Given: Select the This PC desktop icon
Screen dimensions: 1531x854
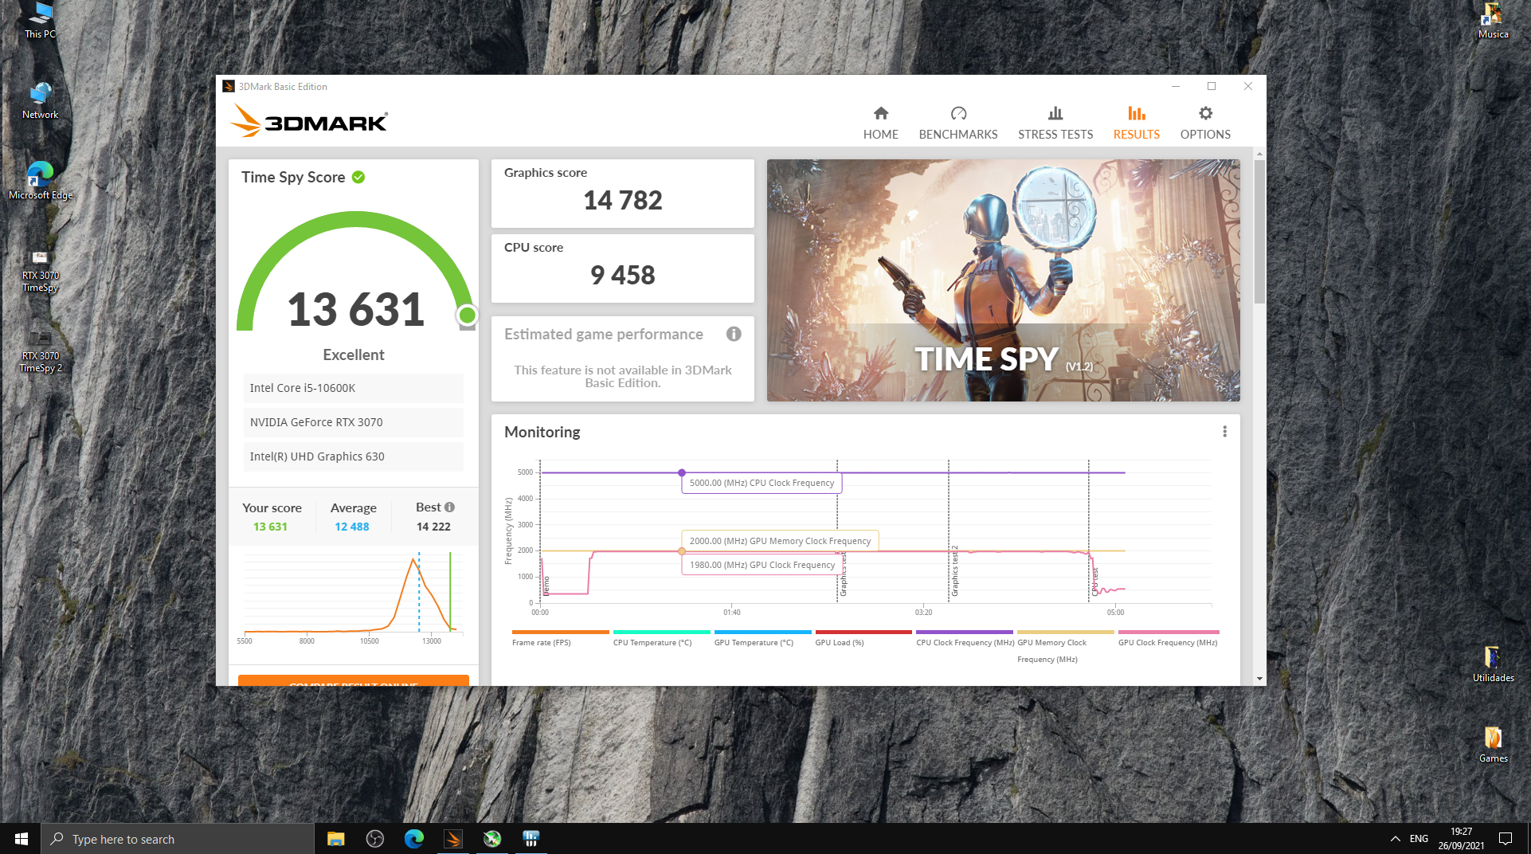Looking at the screenshot, I should (40, 21).
